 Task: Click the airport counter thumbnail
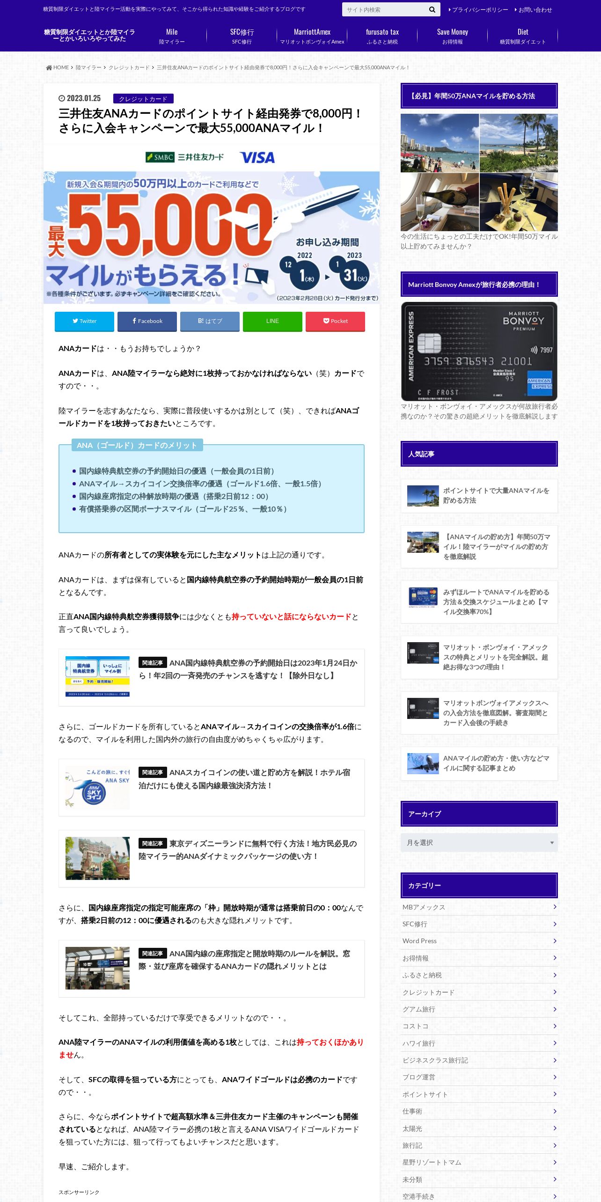[97, 968]
